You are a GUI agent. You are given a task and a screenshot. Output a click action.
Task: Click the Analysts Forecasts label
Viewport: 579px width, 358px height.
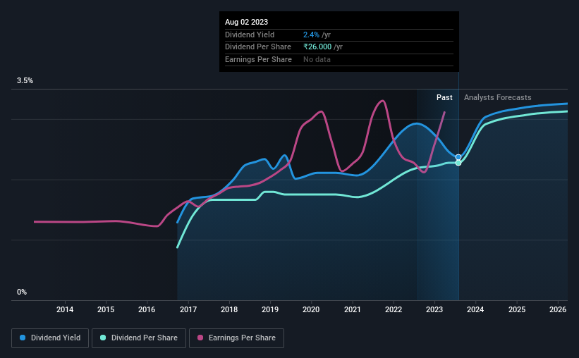[x=497, y=97]
